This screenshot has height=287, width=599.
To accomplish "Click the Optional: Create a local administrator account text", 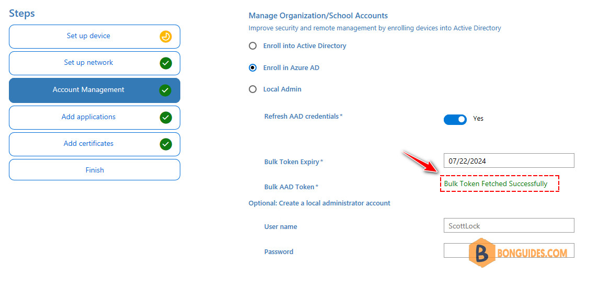I will coord(319,203).
